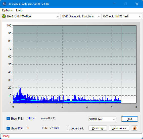This screenshot has height=139, width=143.
Task: Click the LSN value 2298496
Action: point(55,128)
